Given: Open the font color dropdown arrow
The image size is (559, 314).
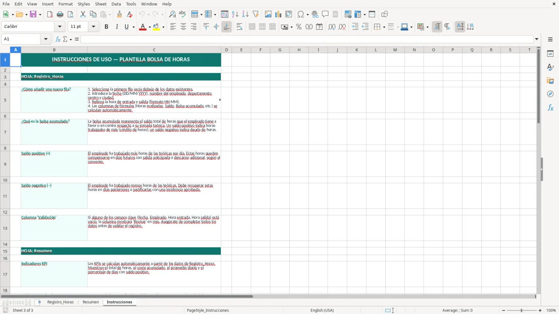Looking at the screenshot, I should coord(149,27).
